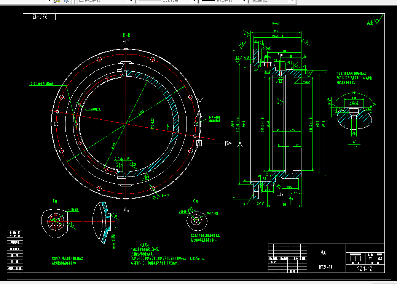The width and height of the screenshot is (397, 284).
Task: Select the ø541 diagonal dimension in B-B view
Action: (141, 112)
